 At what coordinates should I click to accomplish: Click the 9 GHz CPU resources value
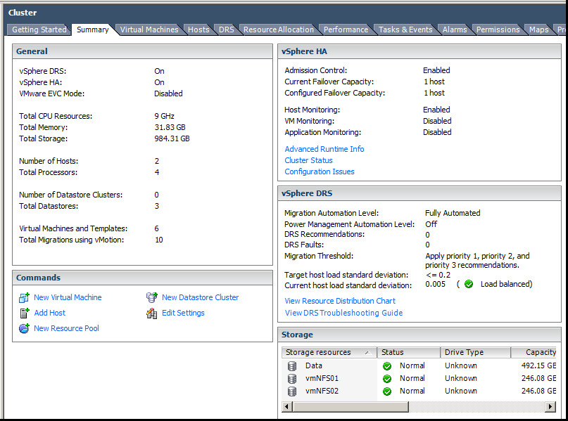tap(165, 116)
